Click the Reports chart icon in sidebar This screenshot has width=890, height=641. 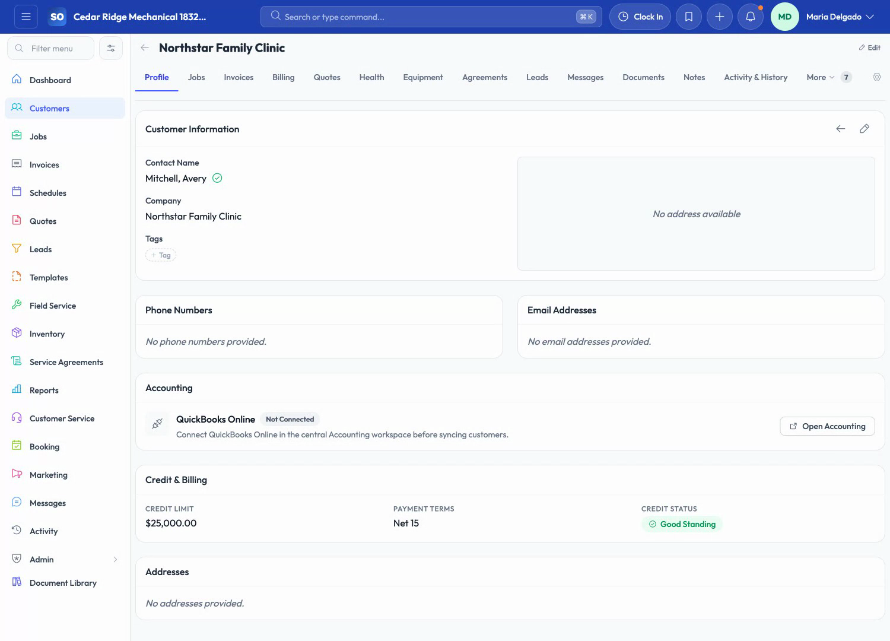(17, 390)
